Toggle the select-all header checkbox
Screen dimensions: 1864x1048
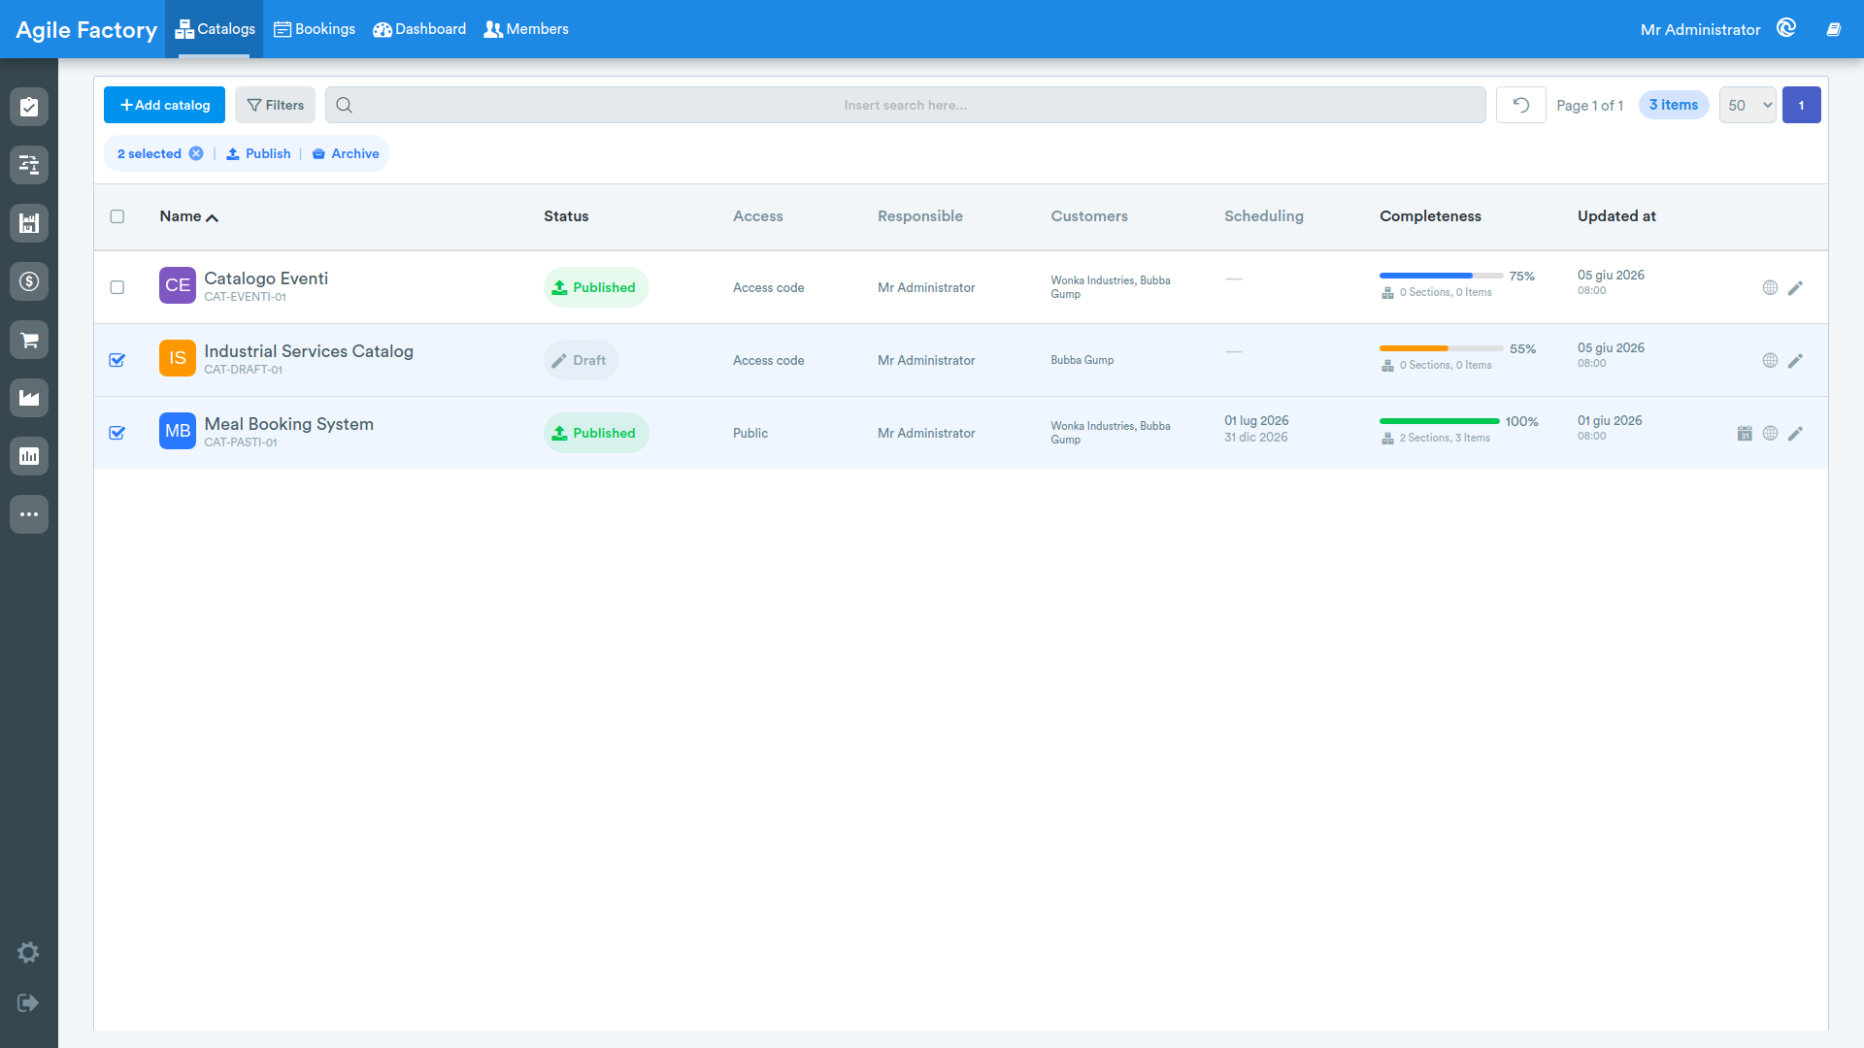coord(117,216)
